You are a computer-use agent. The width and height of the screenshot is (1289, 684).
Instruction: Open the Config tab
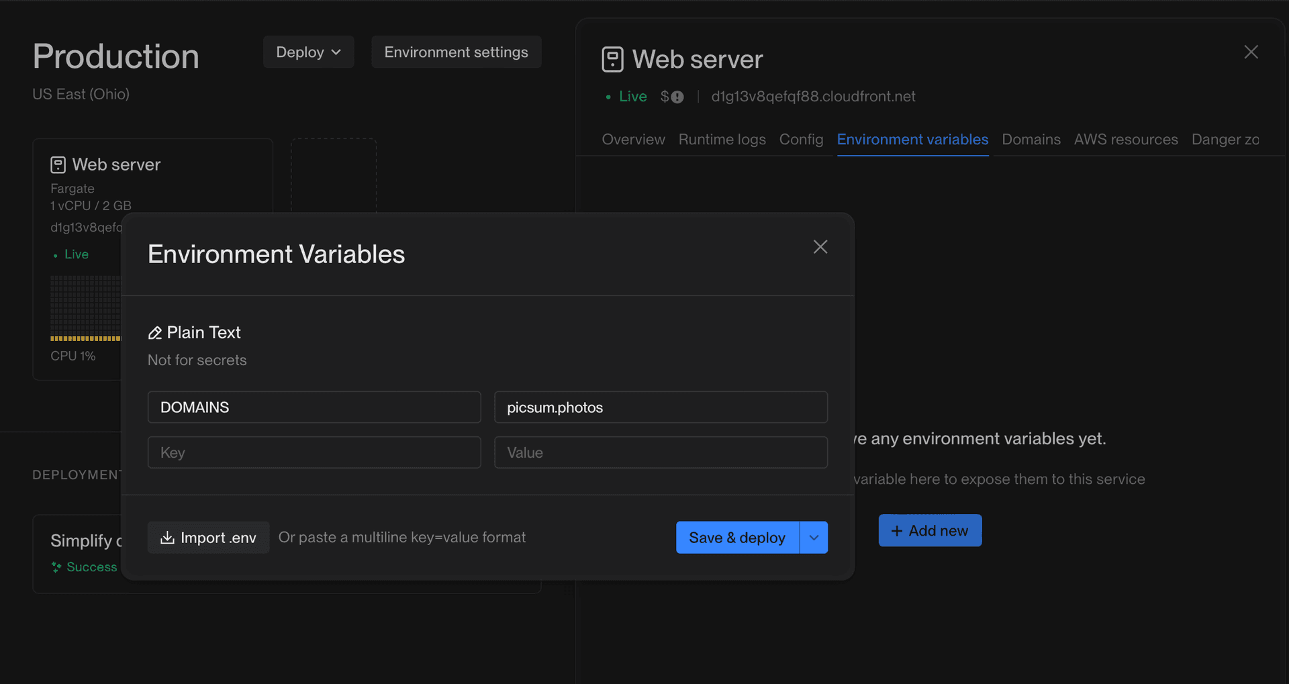[x=801, y=140]
